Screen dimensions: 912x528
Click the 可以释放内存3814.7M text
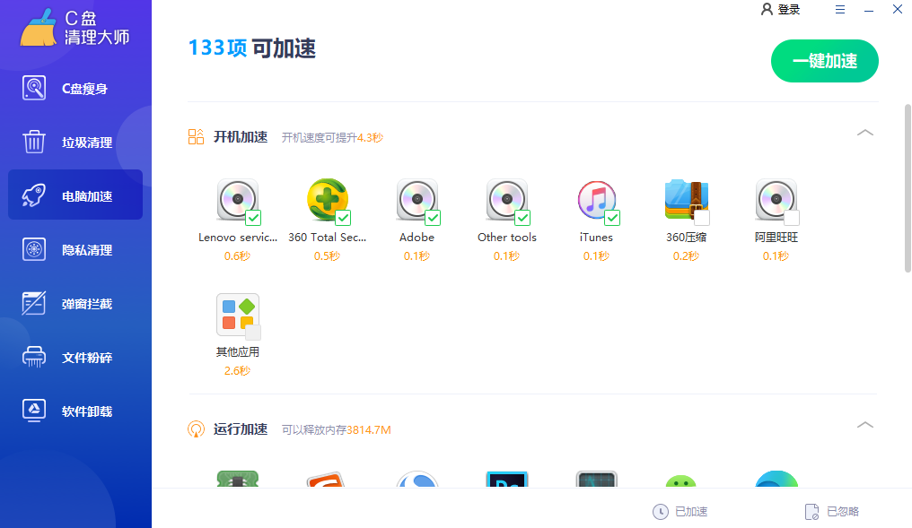337,429
